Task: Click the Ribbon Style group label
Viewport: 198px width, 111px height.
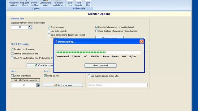Action: [79, 9]
